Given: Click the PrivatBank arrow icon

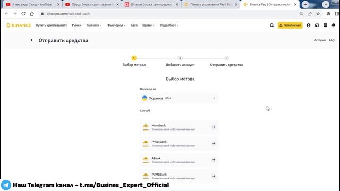Looking at the screenshot, I should click(214, 143).
